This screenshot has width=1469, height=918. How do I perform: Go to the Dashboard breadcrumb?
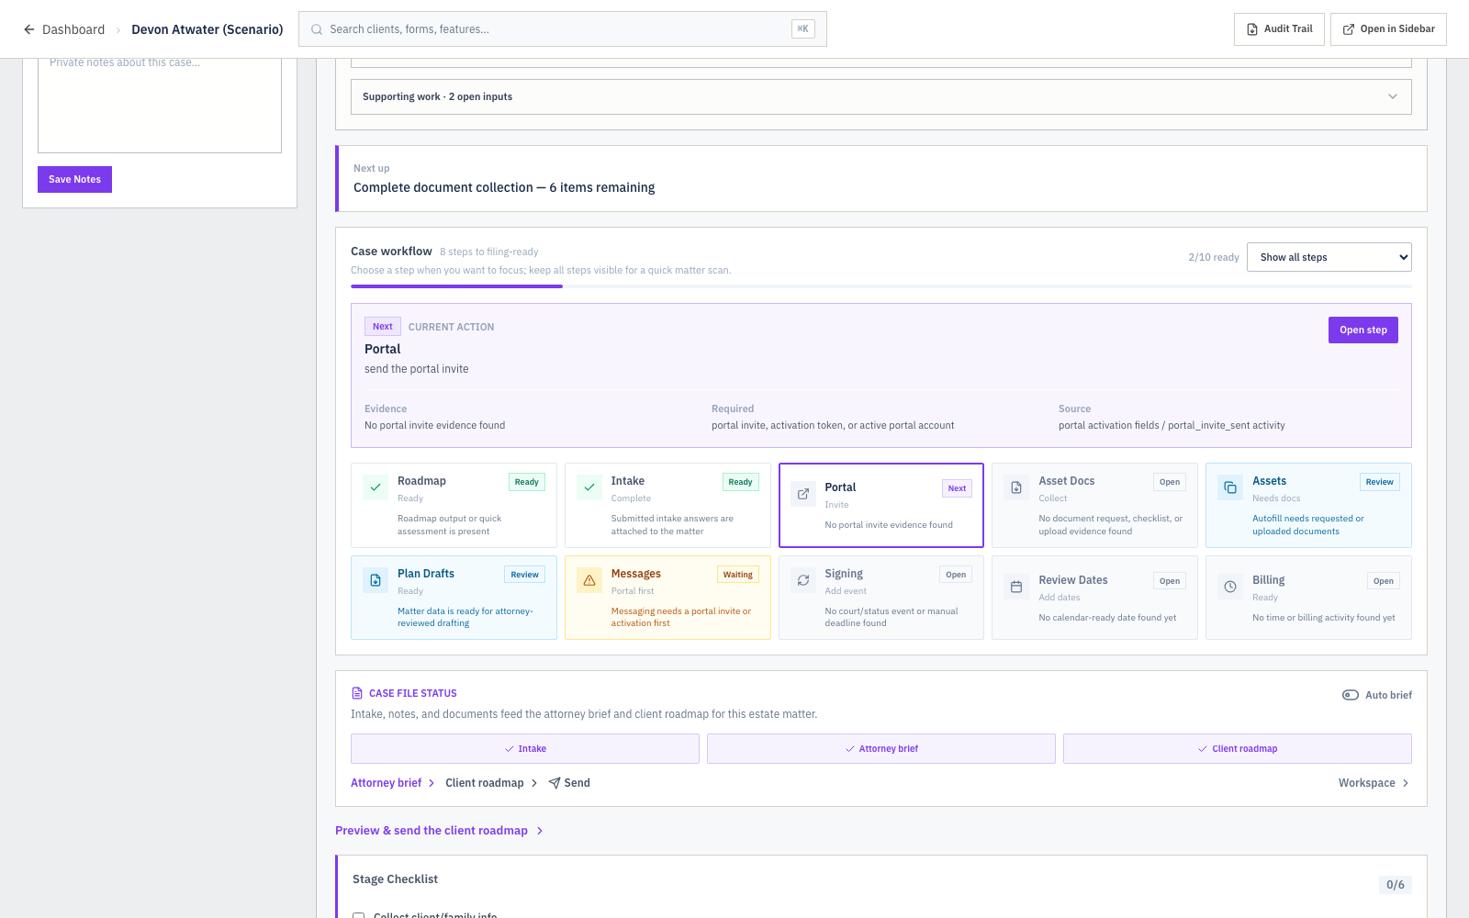tap(73, 29)
